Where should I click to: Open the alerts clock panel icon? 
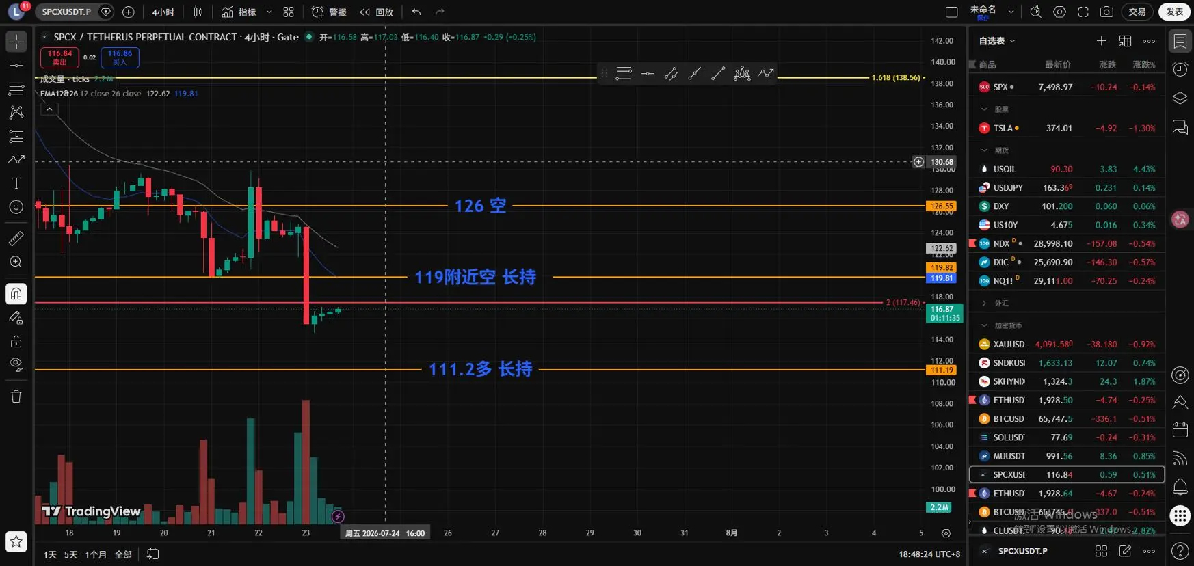pos(1180,69)
